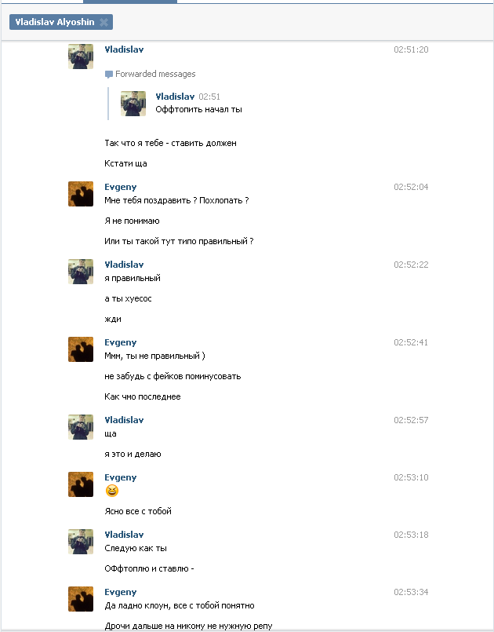Click Vladislav name link at 02:51:20
Image resolution: width=494 pixels, height=632 pixels.
coord(124,49)
